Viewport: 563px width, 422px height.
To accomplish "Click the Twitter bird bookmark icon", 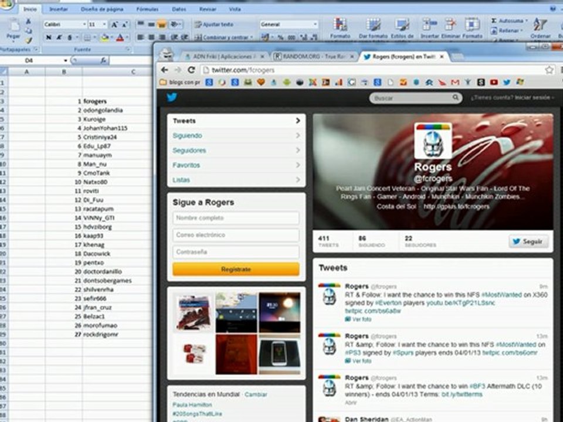I will click(x=507, y=83).
